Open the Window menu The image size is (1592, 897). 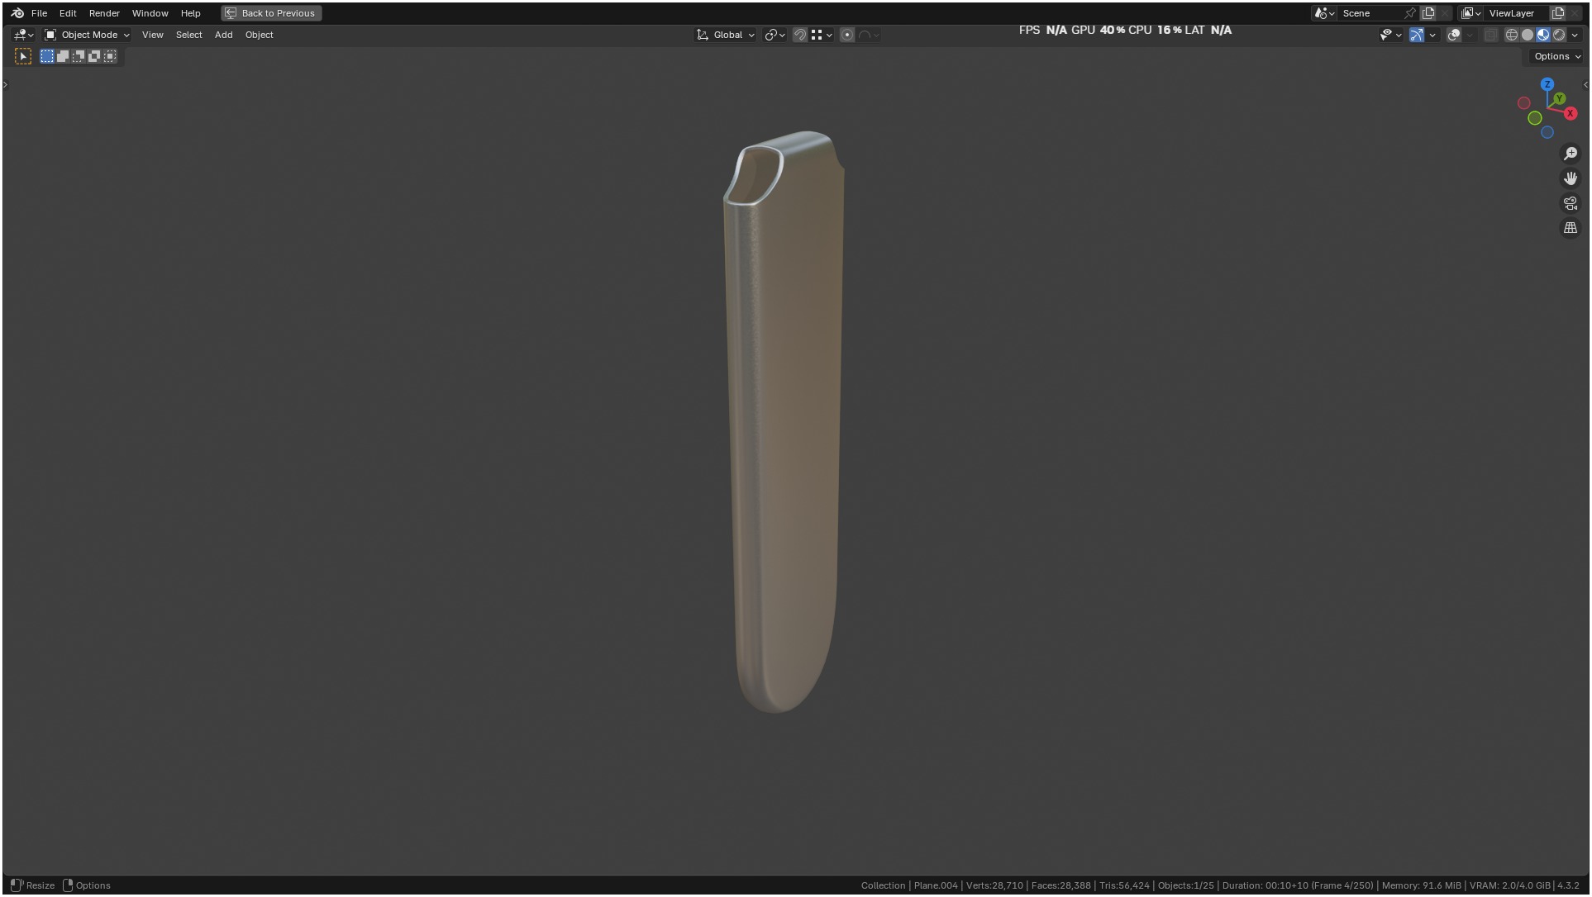(150, 13)
